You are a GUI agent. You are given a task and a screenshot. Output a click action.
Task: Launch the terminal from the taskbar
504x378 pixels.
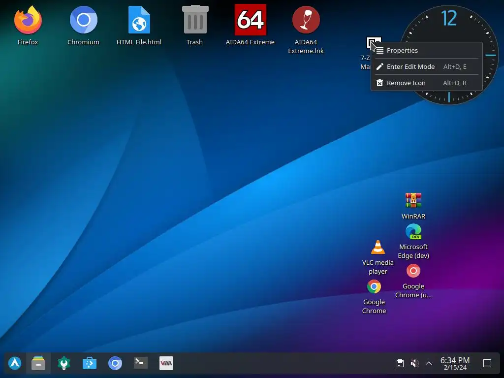click(x=141, y=363)
